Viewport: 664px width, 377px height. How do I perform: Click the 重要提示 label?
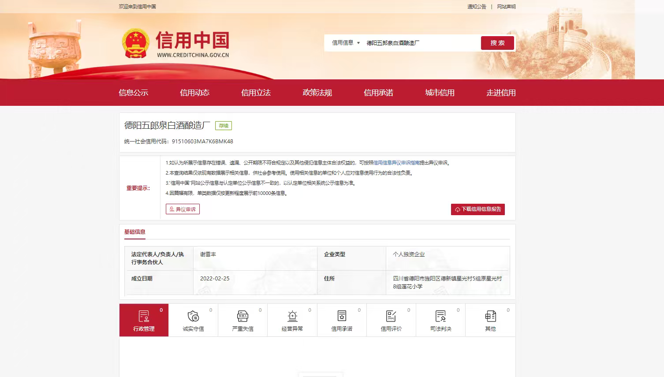(x=138, y=188)
